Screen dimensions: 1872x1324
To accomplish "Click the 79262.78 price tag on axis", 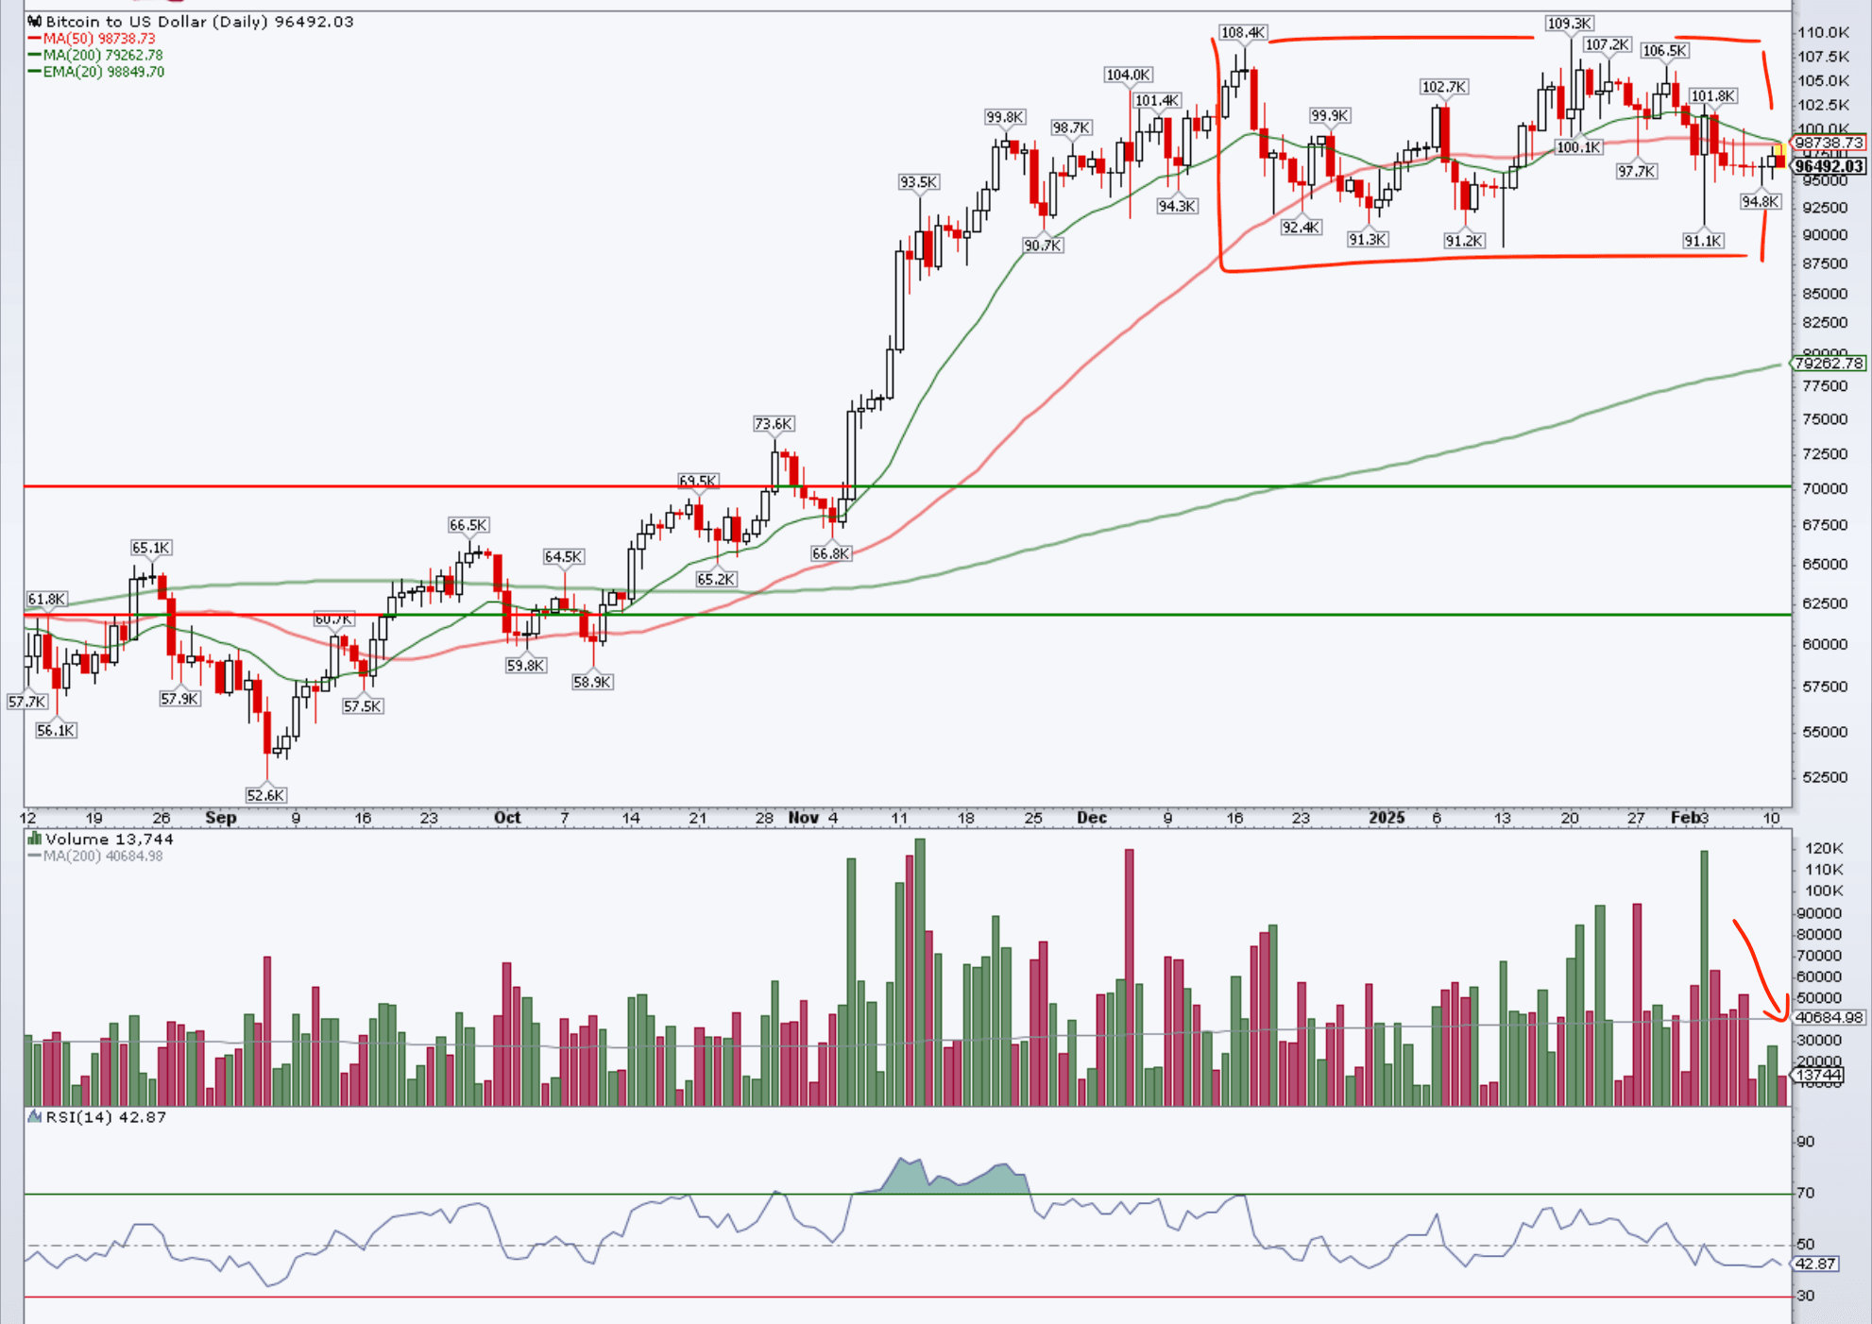I will coord(1829,363).
